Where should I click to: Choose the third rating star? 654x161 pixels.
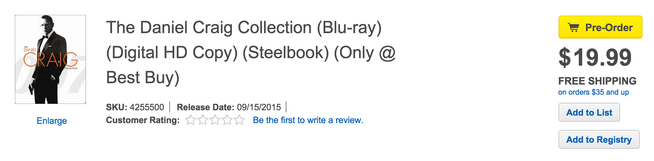click(215, 120)
